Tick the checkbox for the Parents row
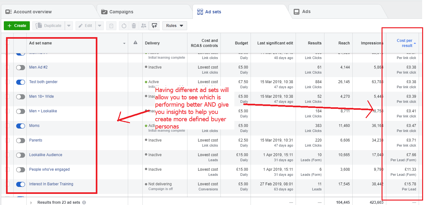 [x=8, y=141]
